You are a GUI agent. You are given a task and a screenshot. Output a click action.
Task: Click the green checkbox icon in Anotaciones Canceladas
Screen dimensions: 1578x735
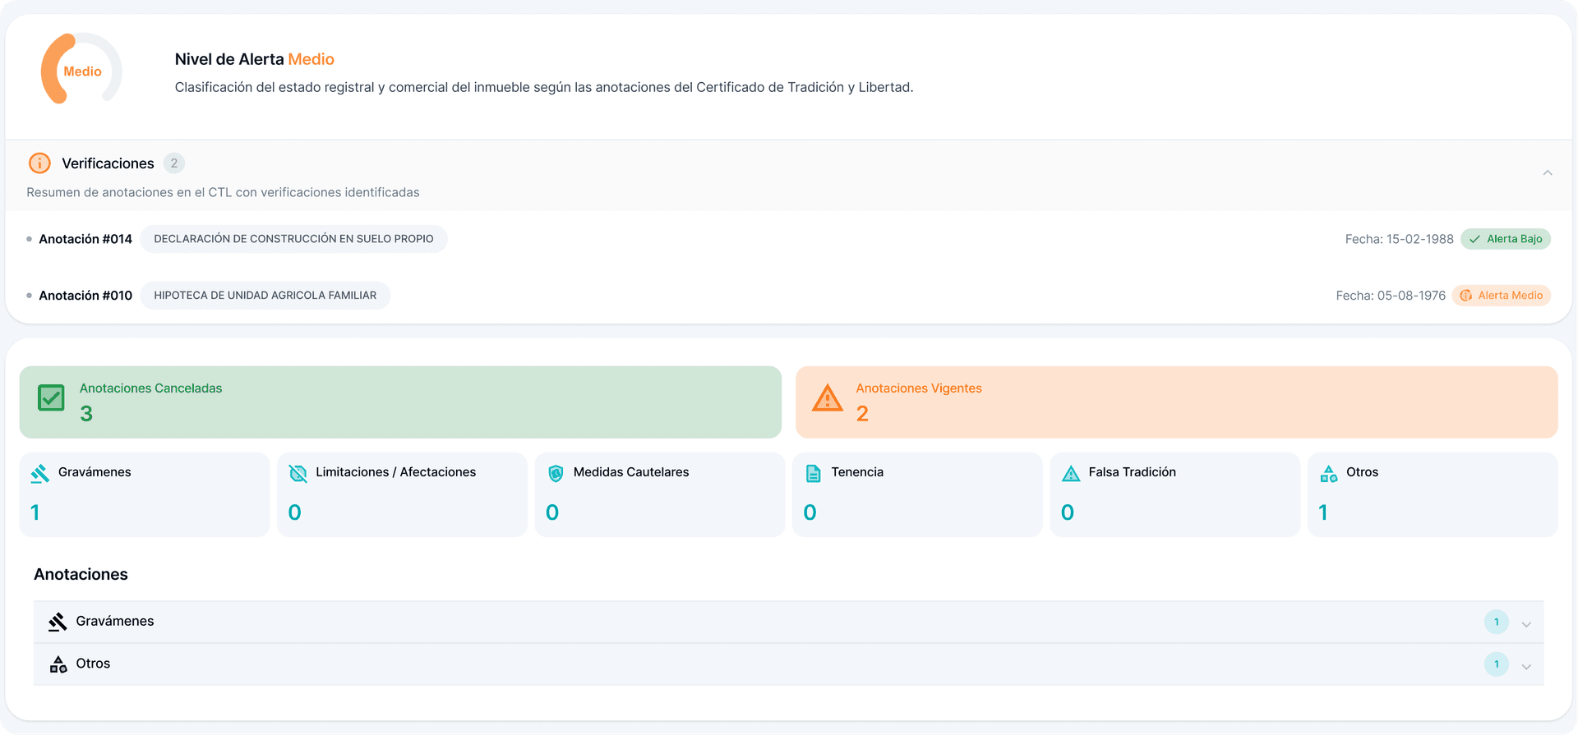pos(51,398)
